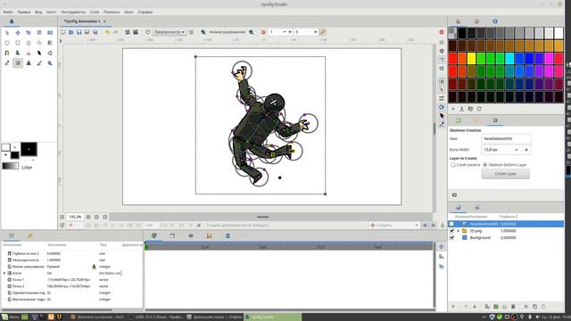Click the default gradient swatch in the toolbox
The height and width of the screenshot is (321, 571).
click(x=10, y=166)
